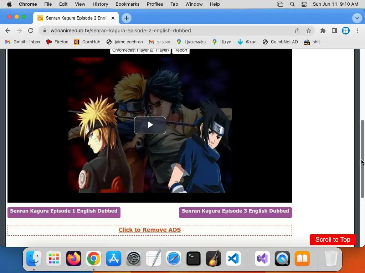
Task: Open Books from the Dock
Action: point(302,258)
